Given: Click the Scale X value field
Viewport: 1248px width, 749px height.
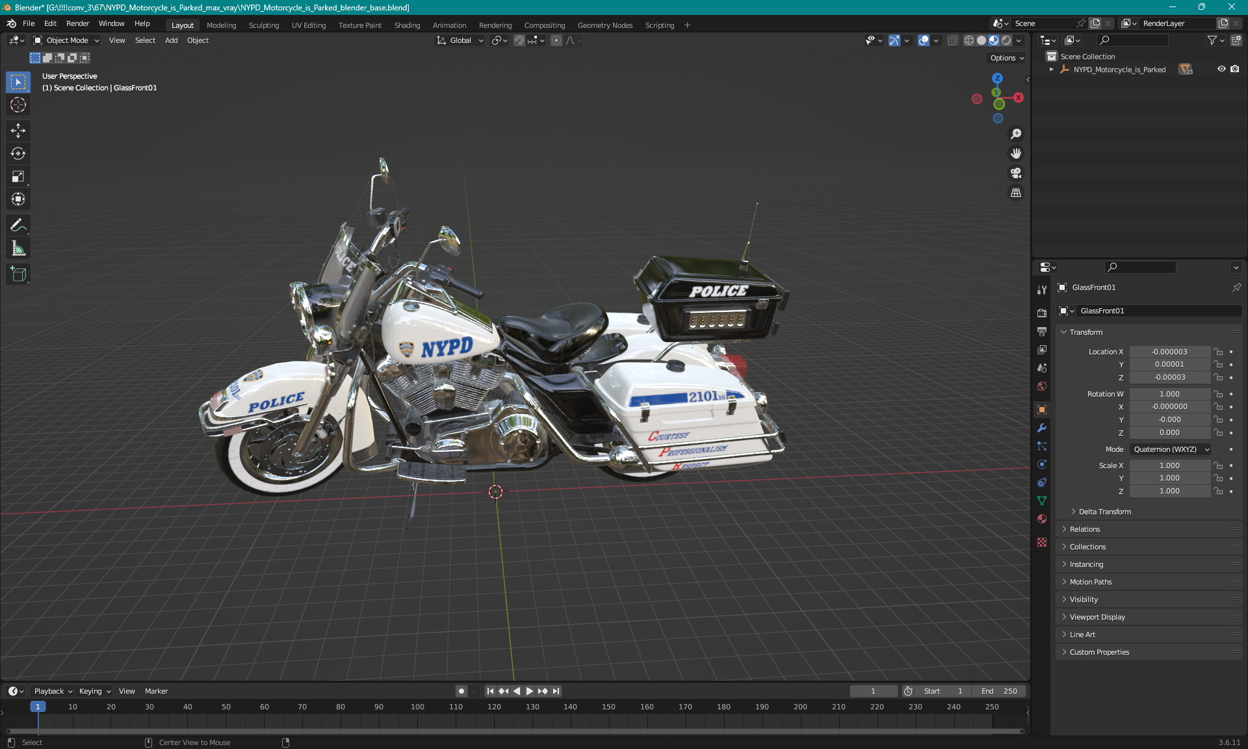Looking at the screenshot, I should 1169,466.
